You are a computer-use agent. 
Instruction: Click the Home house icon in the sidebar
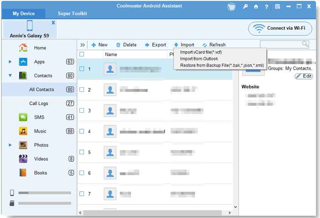pos(23,47)
